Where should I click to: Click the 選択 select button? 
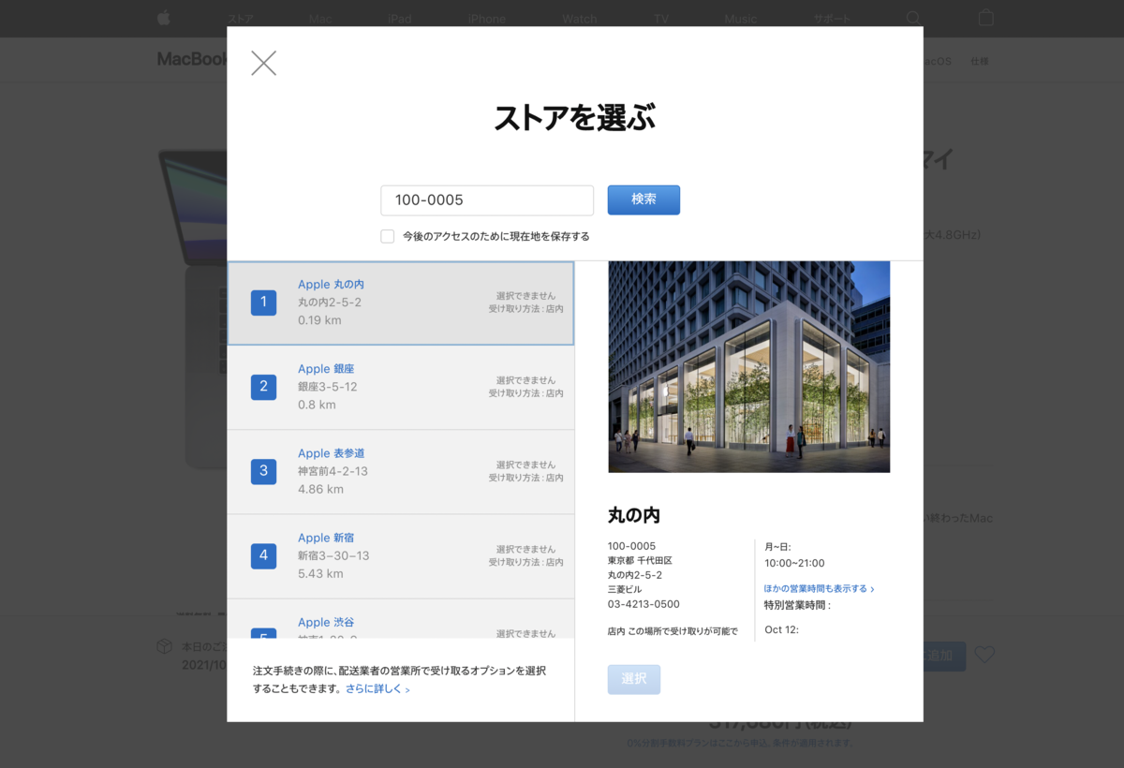pyautogui.click(x=634, y=679)
